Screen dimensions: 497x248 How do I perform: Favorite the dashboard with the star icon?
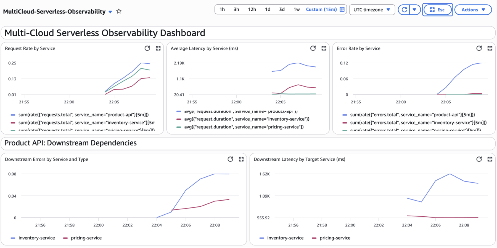[x=119, y=11]
